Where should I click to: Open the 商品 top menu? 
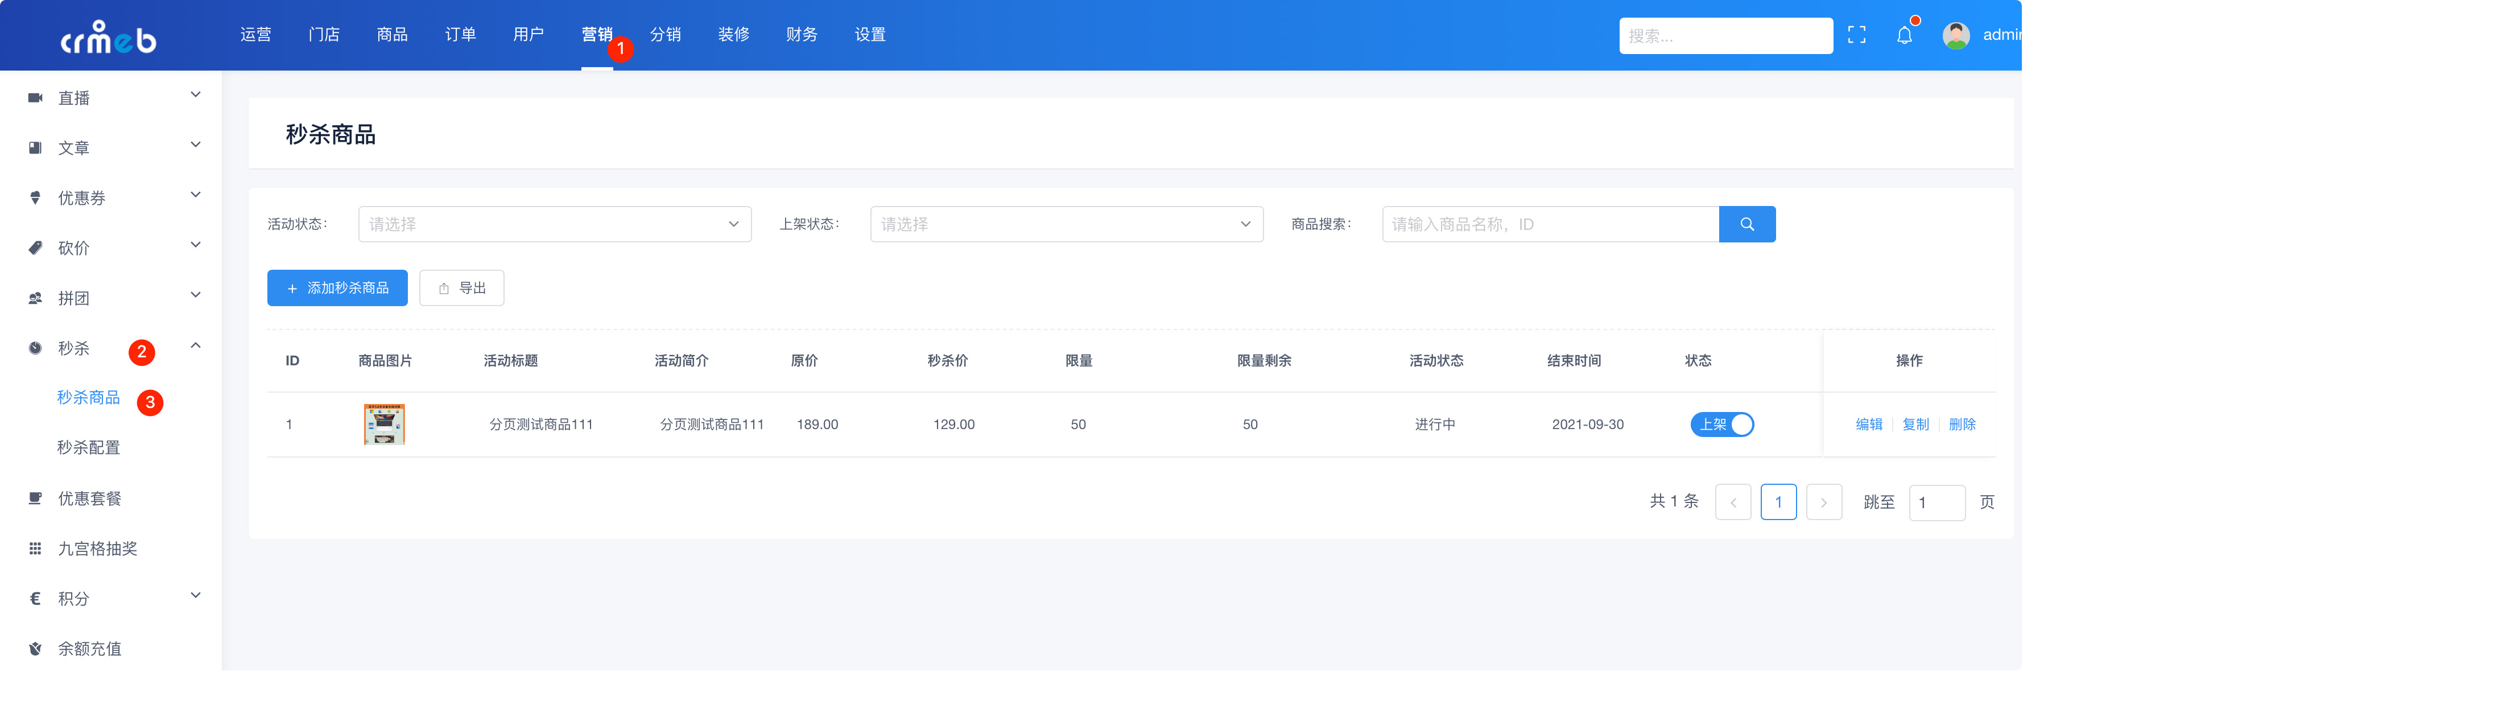pyautogui.click(x=392, y=35)
